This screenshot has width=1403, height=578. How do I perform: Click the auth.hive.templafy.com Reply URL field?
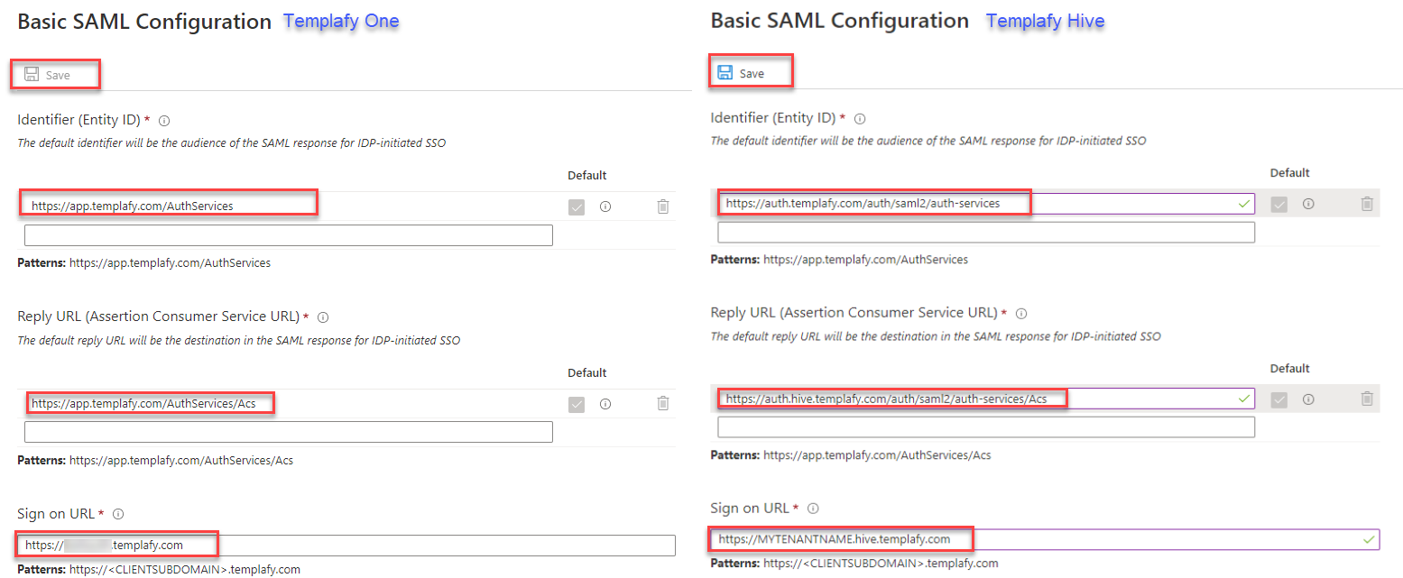(x=891, y=398)
